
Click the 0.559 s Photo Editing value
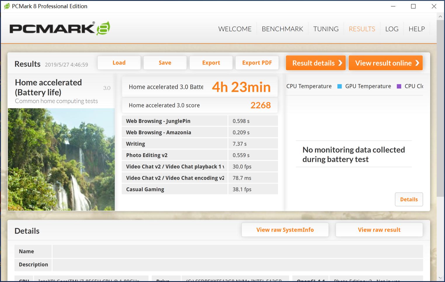coord(241,155)
